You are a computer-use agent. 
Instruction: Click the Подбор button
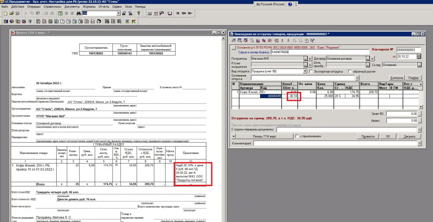(x=414, y=78)
